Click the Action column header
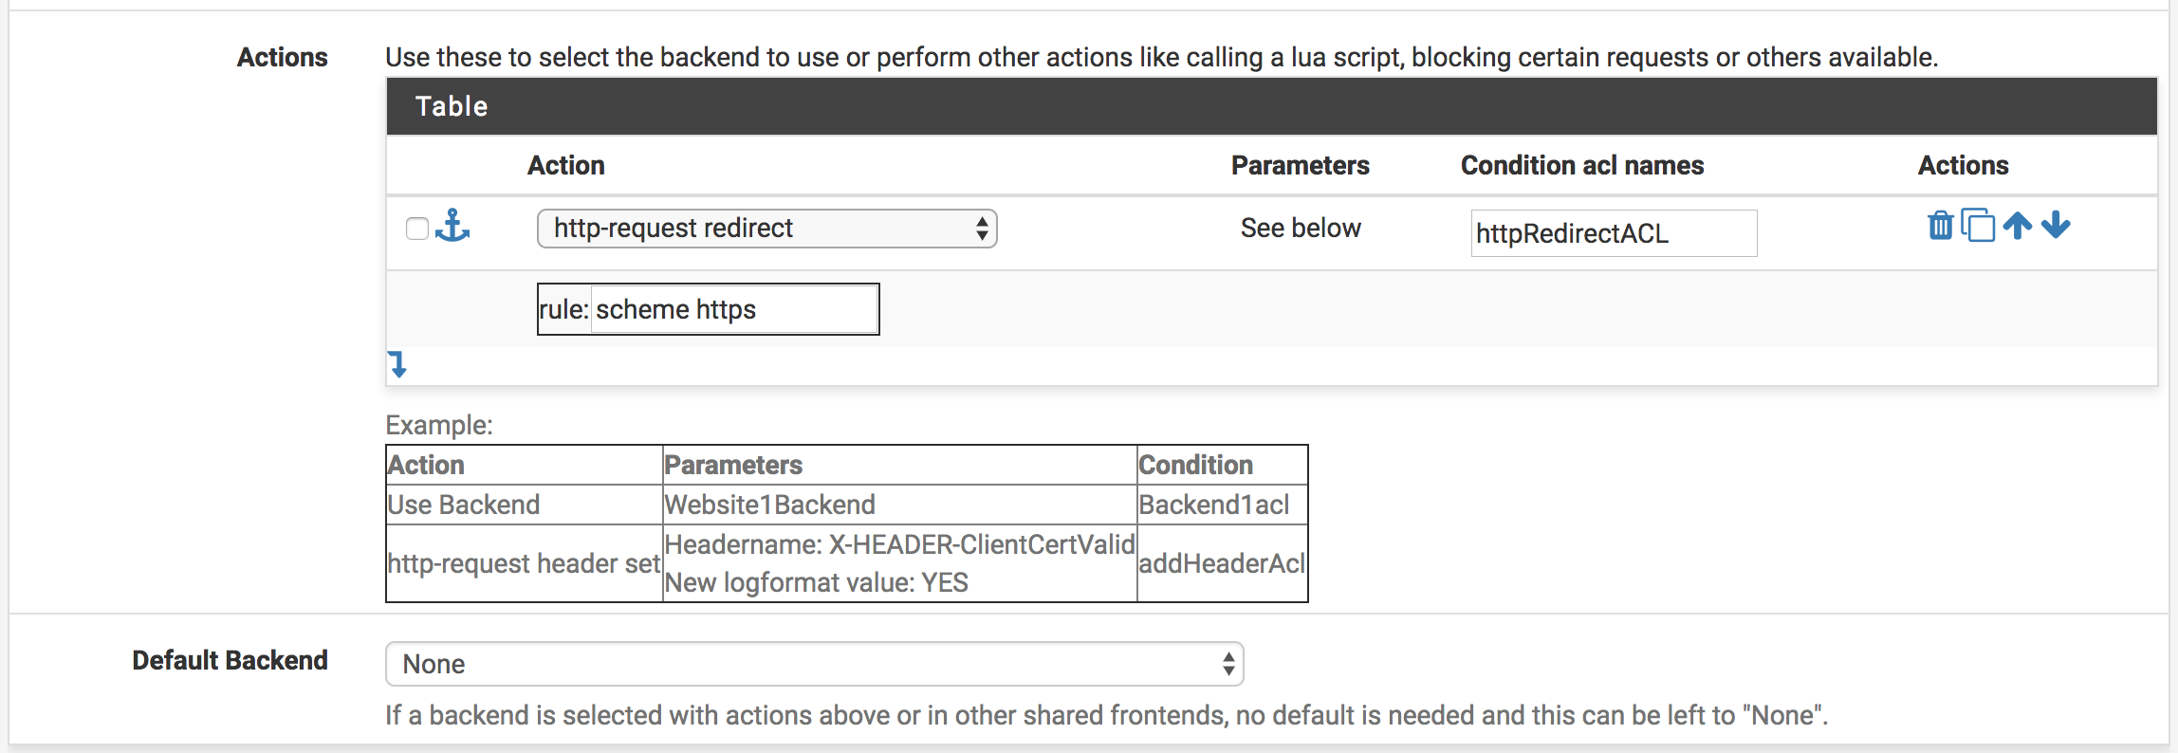 (565, 165)
